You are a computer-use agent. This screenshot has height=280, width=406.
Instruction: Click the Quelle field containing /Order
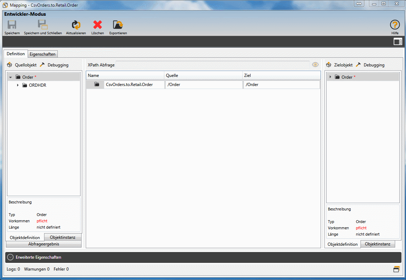pos(204,85)
